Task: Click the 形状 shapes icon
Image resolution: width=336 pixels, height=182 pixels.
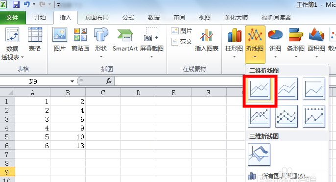Action: [x=101, y=34]
